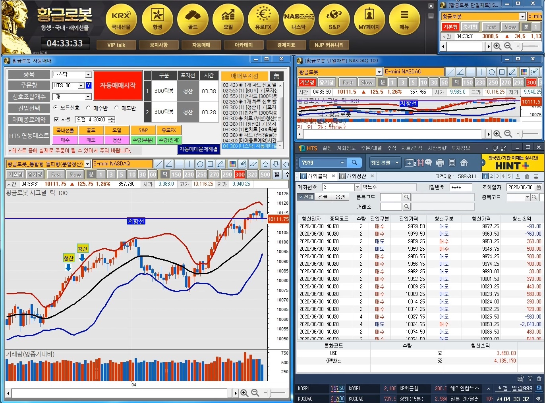Open the 차트/검색 menu in HTS
The width and height of the screenshot is (545, 403).
(x=412, y=148)
